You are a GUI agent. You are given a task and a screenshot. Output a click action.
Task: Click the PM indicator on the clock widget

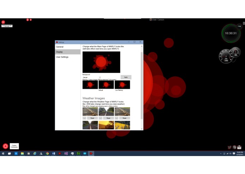click(239, 26)
